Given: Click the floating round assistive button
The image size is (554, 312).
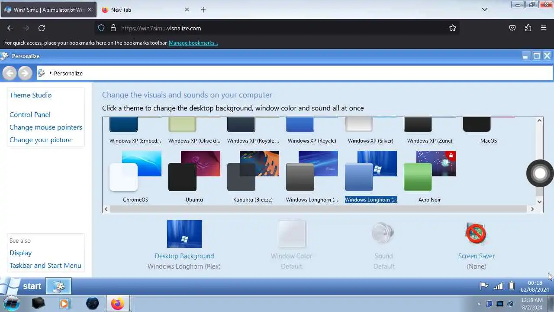Looking at the screenshot, I should pos(540,173).
